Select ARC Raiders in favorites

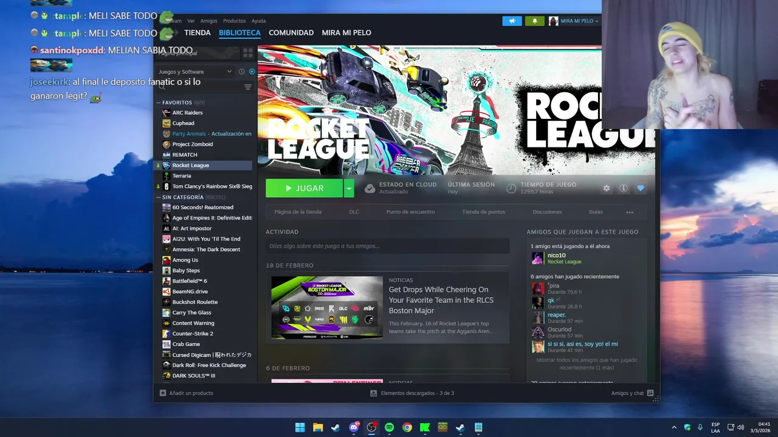click(187, 113)
